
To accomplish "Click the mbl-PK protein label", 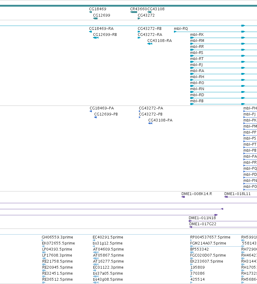I will 250,120.
